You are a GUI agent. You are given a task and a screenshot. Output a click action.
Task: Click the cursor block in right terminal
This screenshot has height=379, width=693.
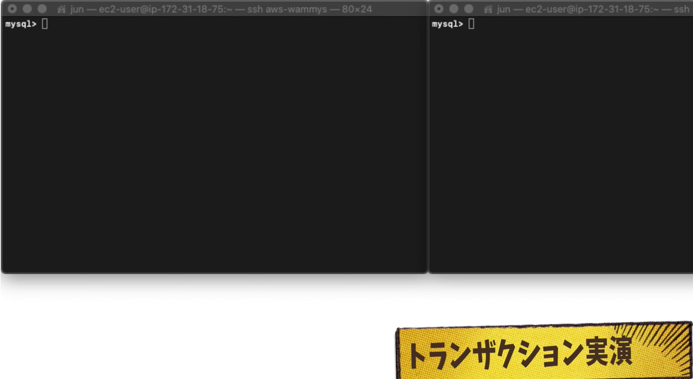click(x=472, y=24)
